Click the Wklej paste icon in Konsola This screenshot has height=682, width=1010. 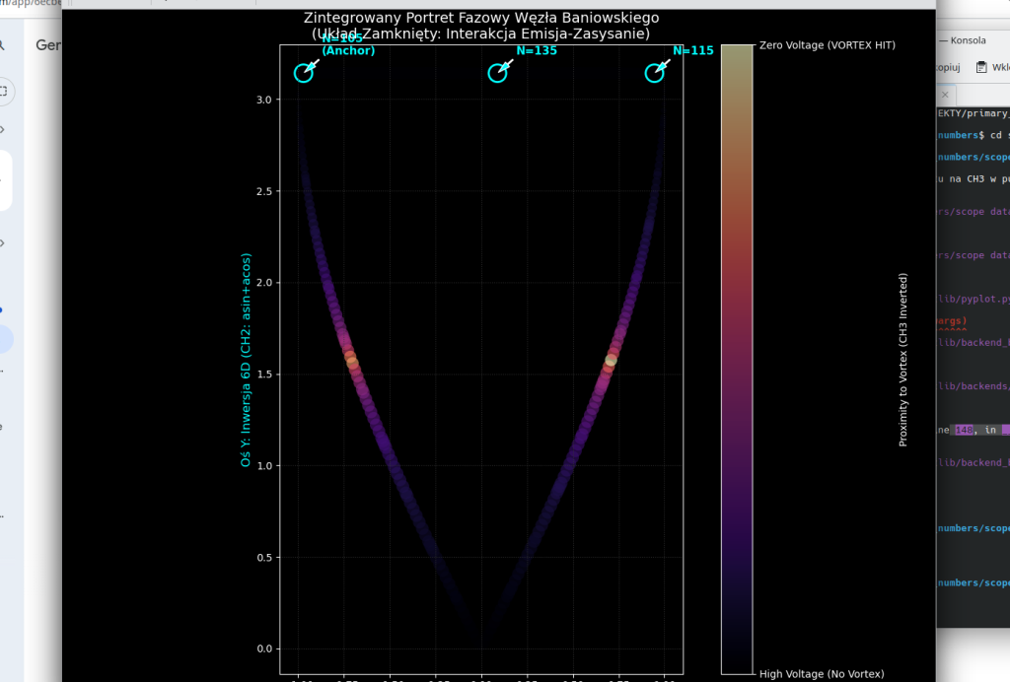(981, 67)
